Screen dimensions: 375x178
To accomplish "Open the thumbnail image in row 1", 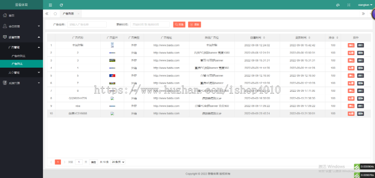I will 112,45.
